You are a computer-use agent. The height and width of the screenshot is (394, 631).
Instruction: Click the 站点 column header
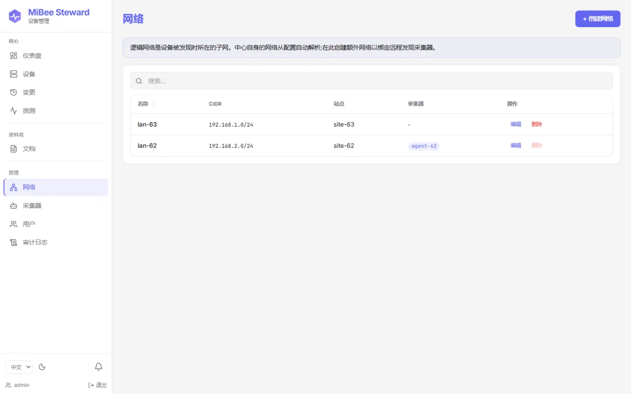point(339,104)
